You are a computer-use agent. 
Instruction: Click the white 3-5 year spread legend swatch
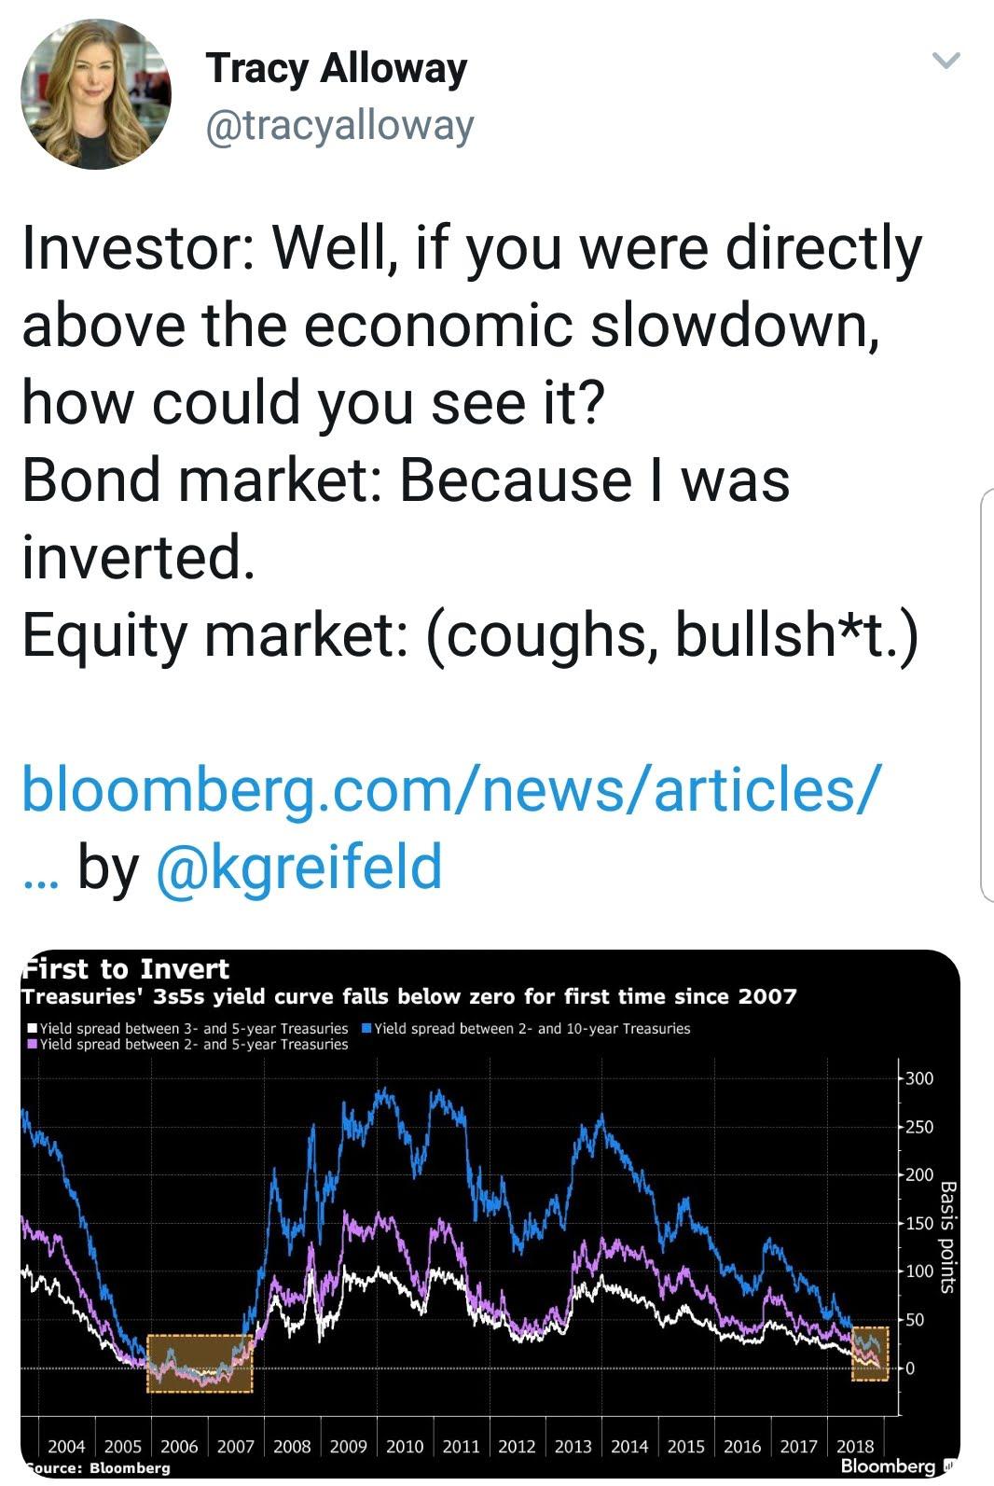point(33,1029)
